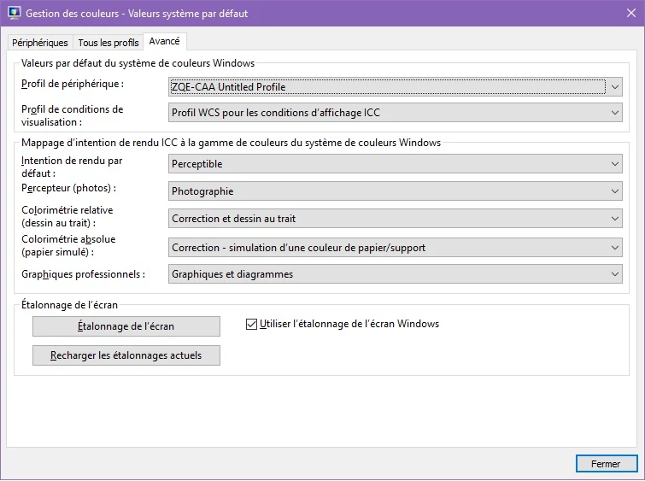Image resolution: width=645 pixels, height=481 pixels.
Task: Switch to the Périphériques tab
Action: point(40,43)
